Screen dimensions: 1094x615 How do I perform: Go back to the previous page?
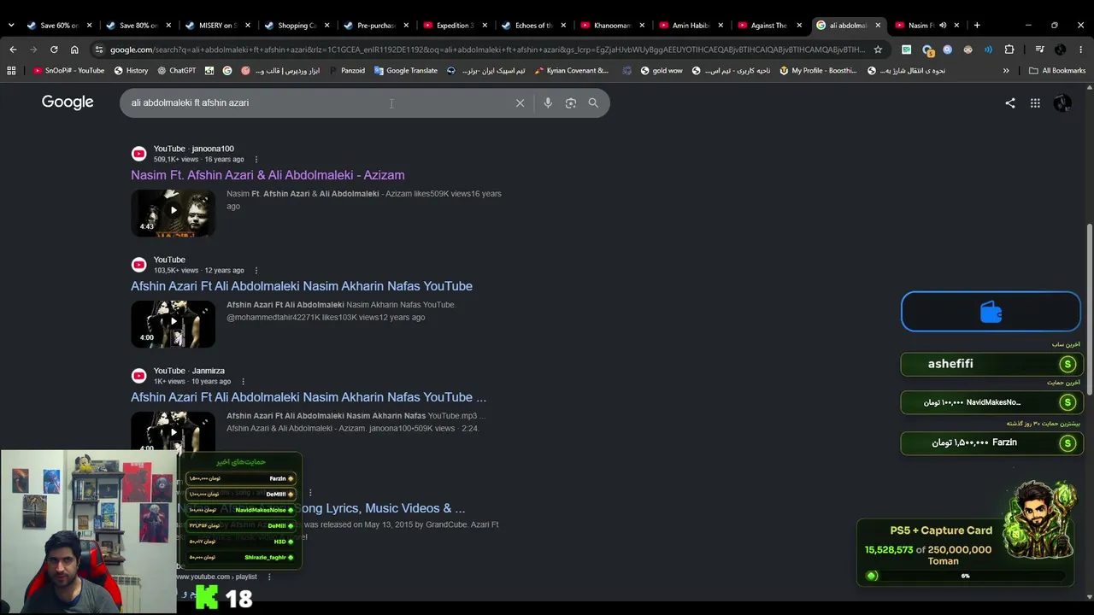(13, 50)
